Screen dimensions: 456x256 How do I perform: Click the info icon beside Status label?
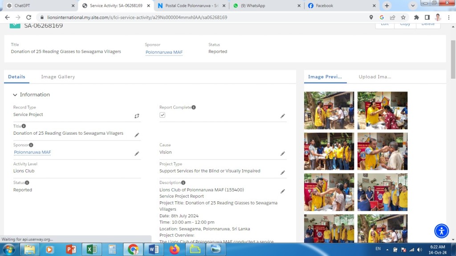click(27, 183)
